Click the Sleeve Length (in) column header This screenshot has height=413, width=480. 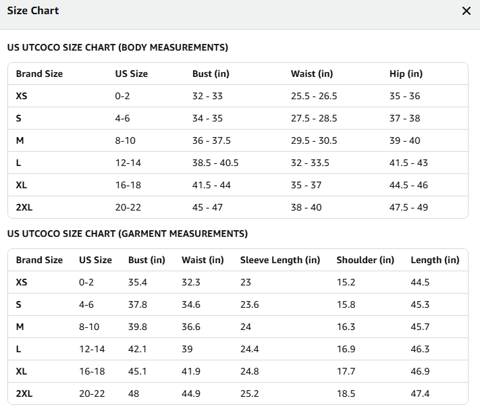280,260
